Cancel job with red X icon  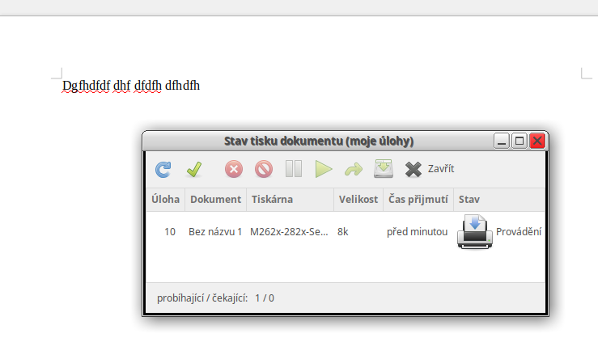[x=234, y=169]
